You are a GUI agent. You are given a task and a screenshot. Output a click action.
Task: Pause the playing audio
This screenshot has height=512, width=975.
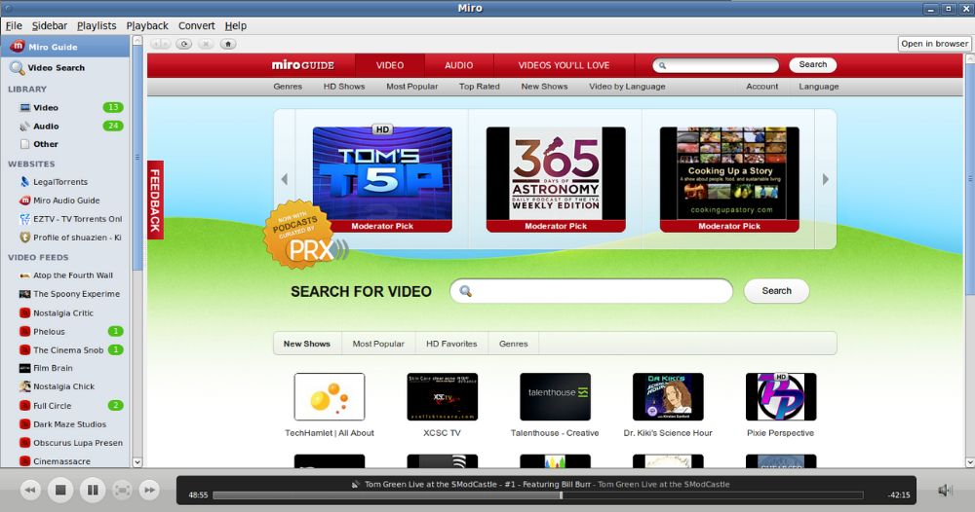click(92, 491)
